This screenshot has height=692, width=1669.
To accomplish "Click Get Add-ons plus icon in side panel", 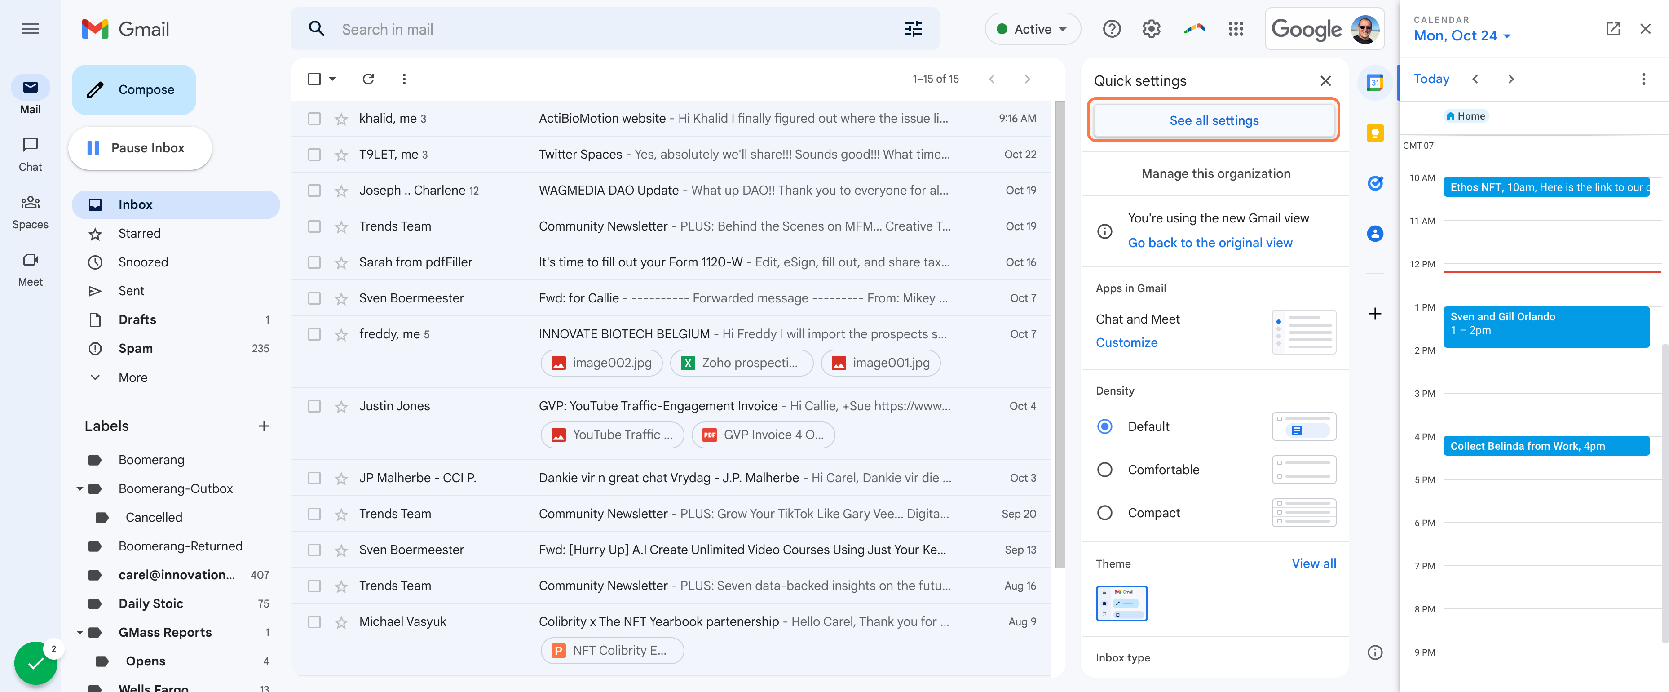I will tap(1375, 314).
